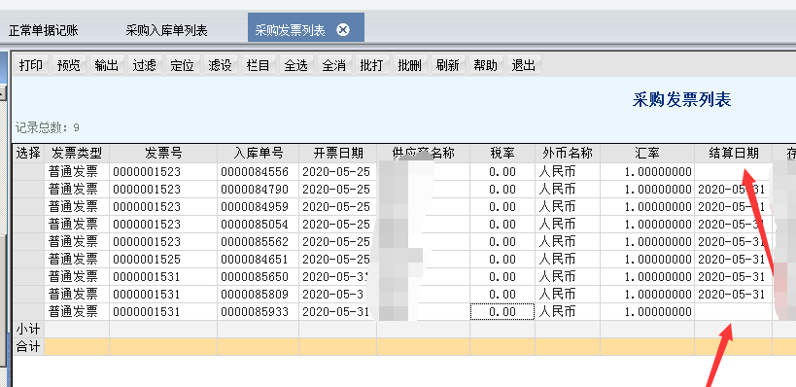The width and height of the screenshot is (796, 387).
Task: Click 汇率 cell in row 0000085809
Action: (x=647, y=295)
